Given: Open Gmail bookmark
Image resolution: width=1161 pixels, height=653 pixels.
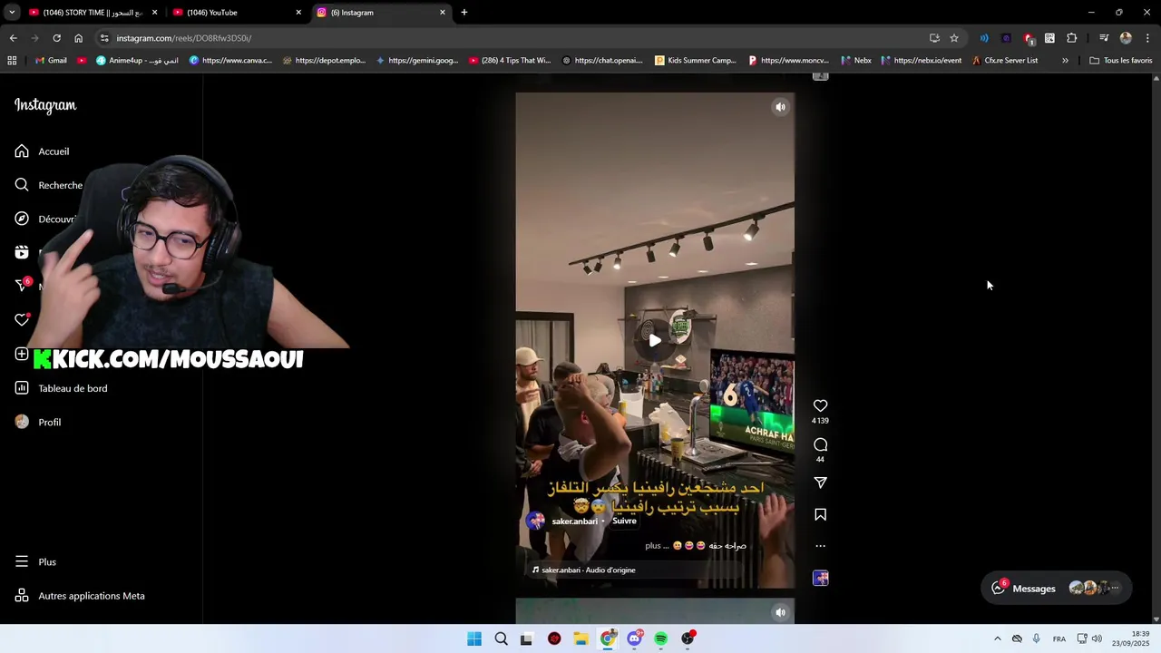Looking at the screenshot, I should [50, 61].
